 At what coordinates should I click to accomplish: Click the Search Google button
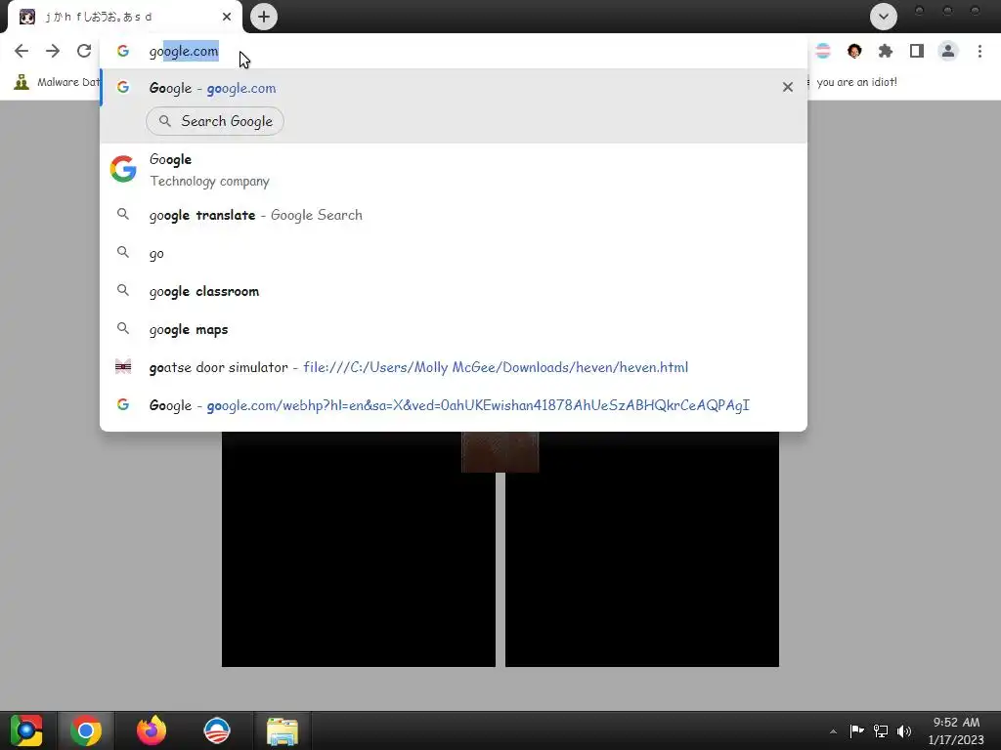click(215, 121)
